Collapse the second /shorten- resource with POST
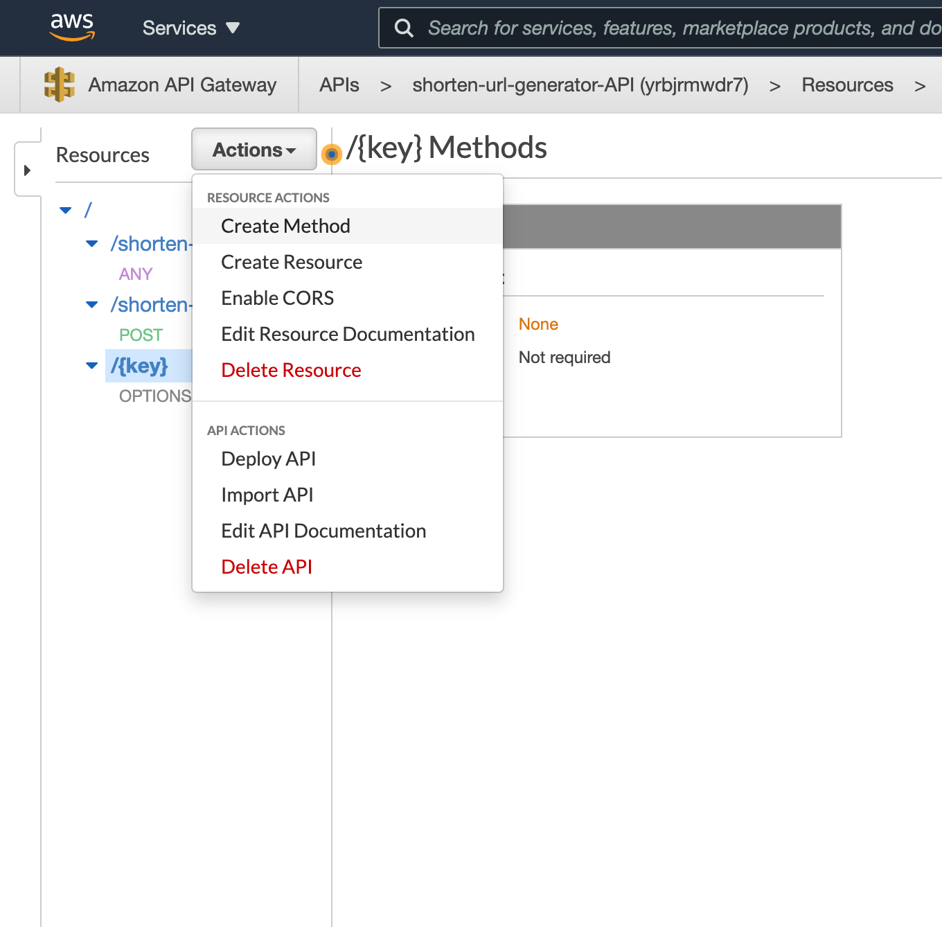This screenshot has height=927, width=942. [91, 305]
